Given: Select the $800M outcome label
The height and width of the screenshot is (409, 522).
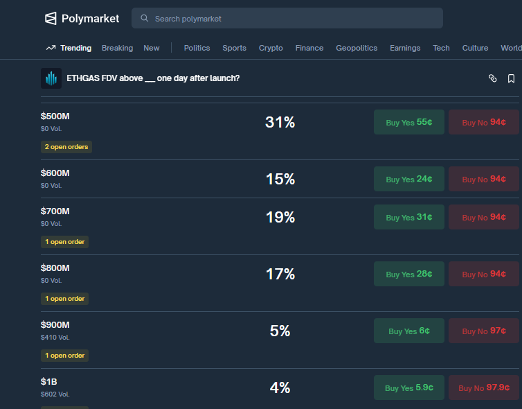Looking at the screenshot, I should tap(55, 268).
